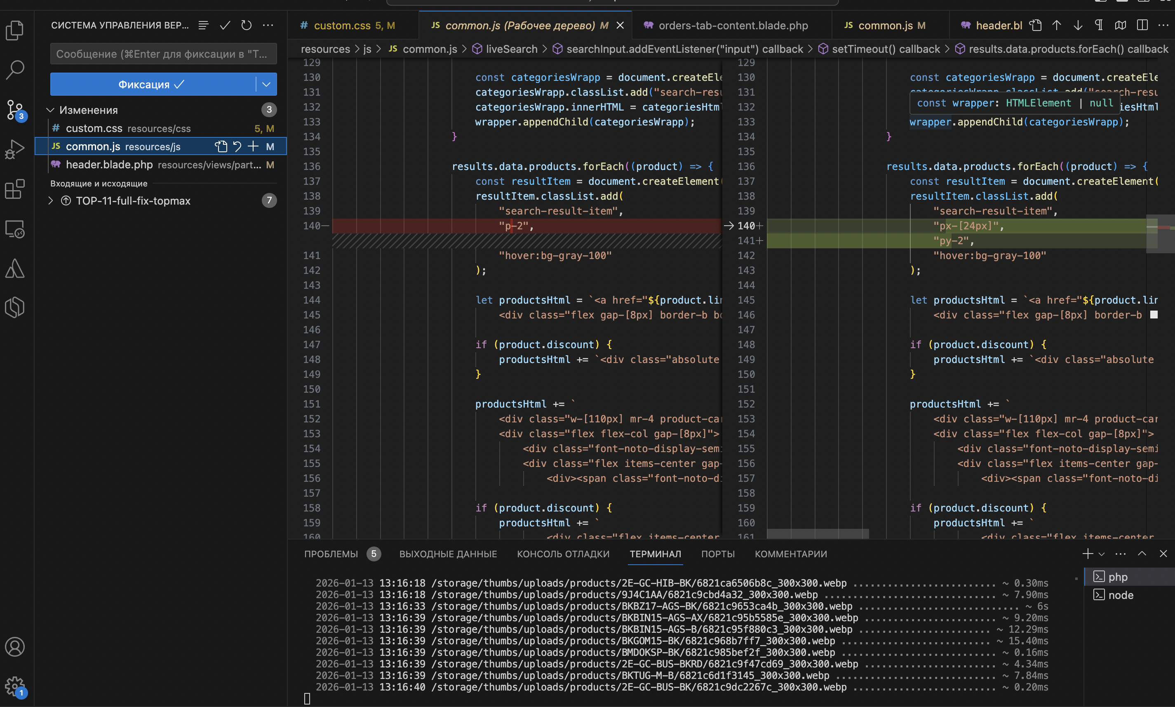The width and height of the screenshot is (1175, 707).
Task: Expand TOP-11-full-fix-topmax branch entry
Action: (50, 200)
